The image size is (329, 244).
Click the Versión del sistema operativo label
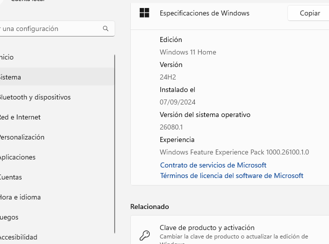tap(205, 114)
